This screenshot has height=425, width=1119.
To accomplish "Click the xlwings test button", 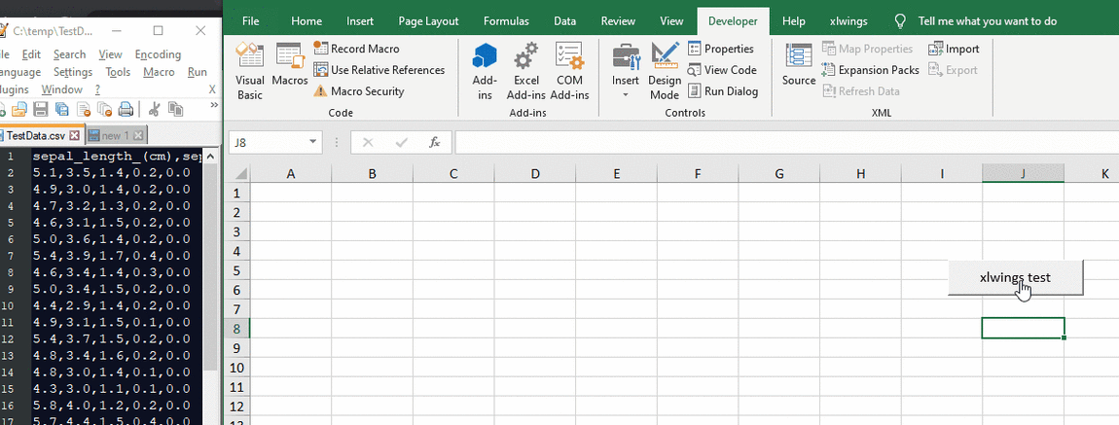I will 1016,277.
